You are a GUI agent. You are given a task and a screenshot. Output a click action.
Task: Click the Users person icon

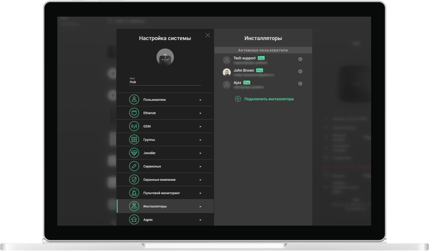tap(134, 100)
